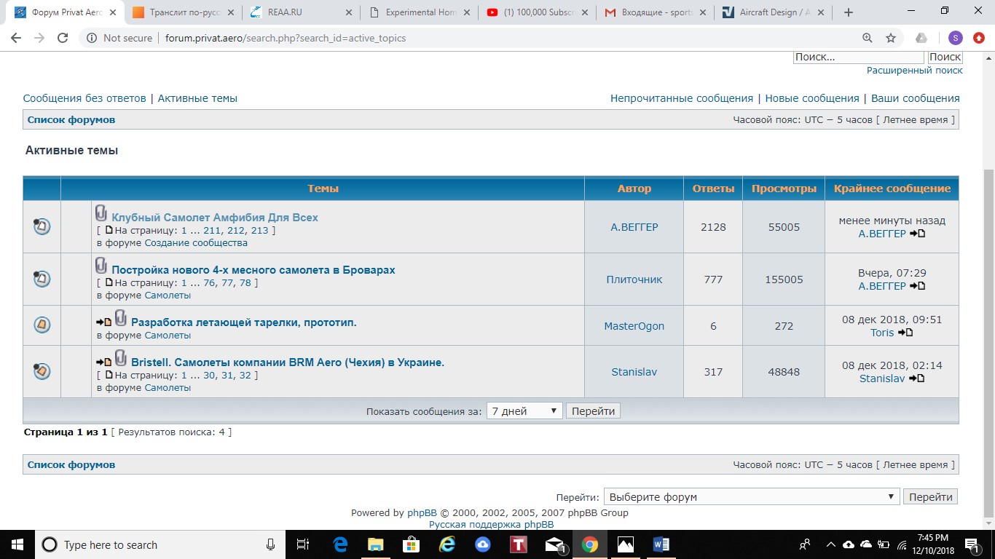Screen dimensions: 995x559
Task: Open the 7 дней time range dropdown
Action: [x=524, y=411]
